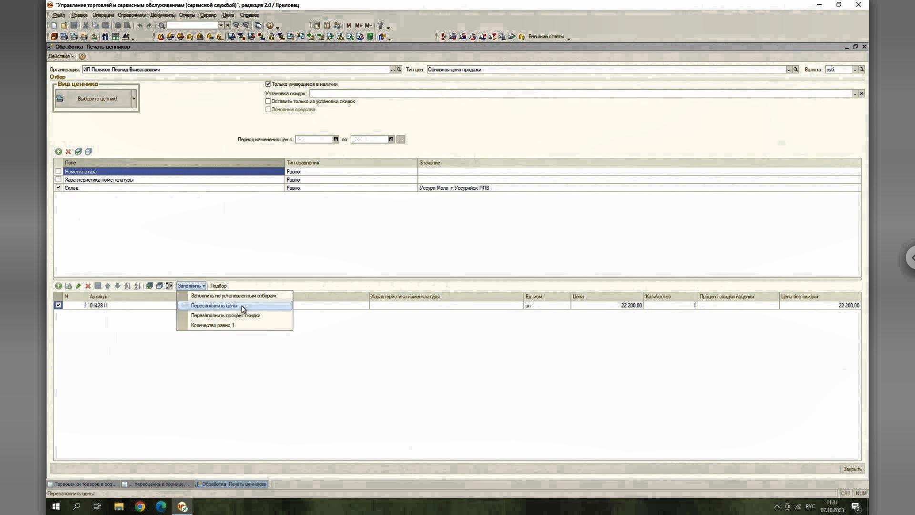Switch to 'Переоценки товаров в роз...' window tab

(x=82, y=484)
